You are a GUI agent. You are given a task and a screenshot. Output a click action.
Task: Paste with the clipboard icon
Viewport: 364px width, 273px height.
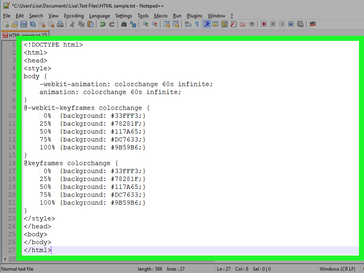coord(90,24)
